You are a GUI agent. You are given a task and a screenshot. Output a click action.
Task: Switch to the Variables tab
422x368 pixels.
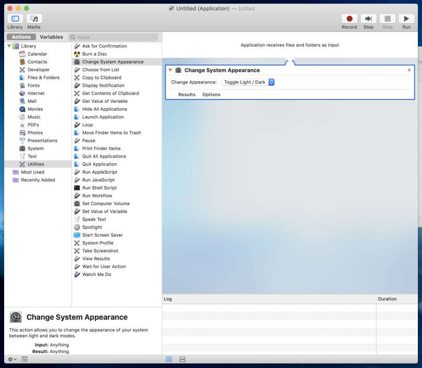[x=51, y=37]
